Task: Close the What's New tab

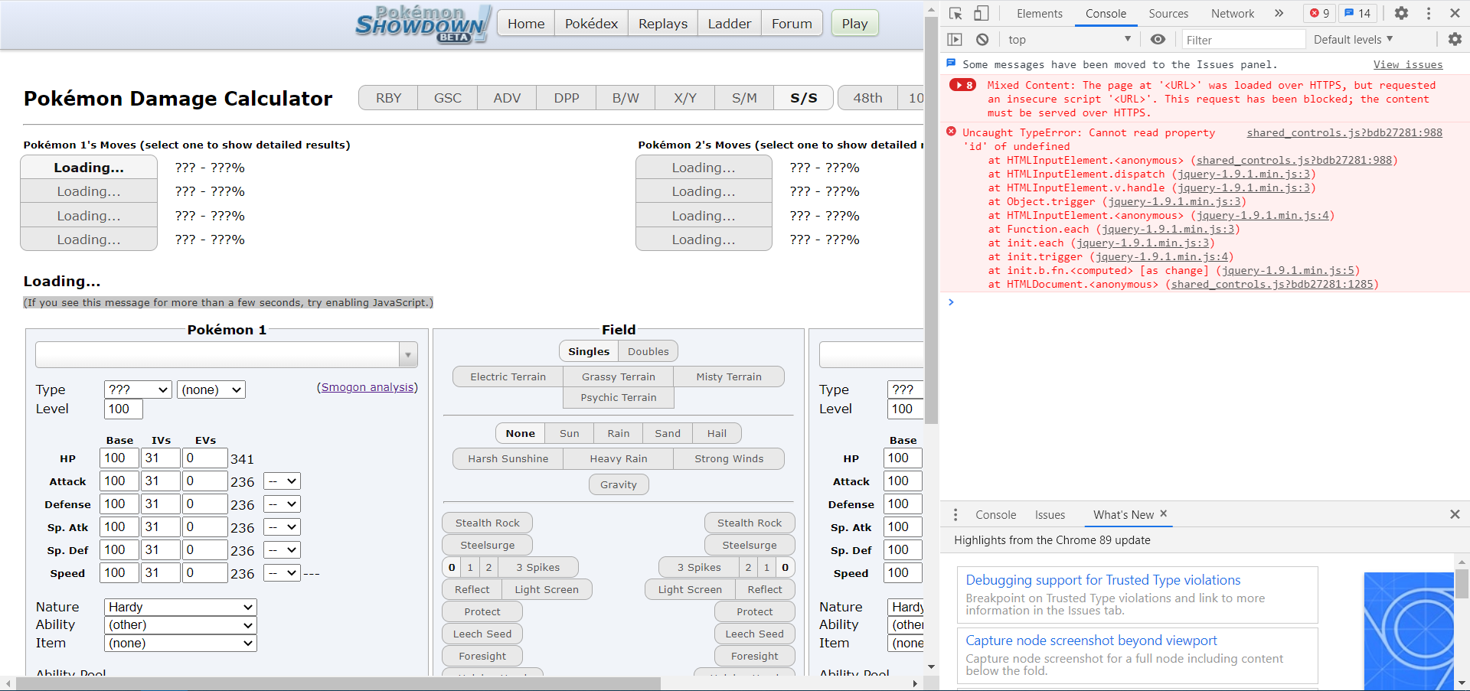Action: click(x=1164, y=513)
